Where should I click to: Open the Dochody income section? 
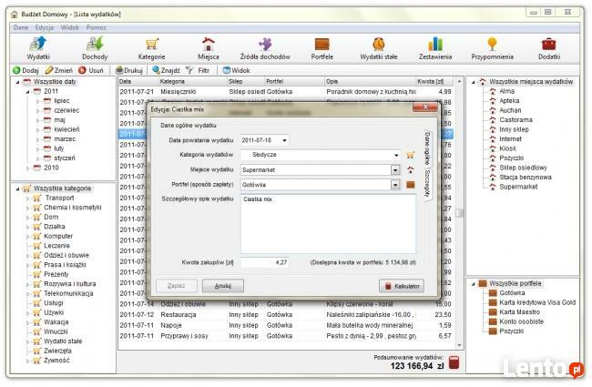coord(95,47)
